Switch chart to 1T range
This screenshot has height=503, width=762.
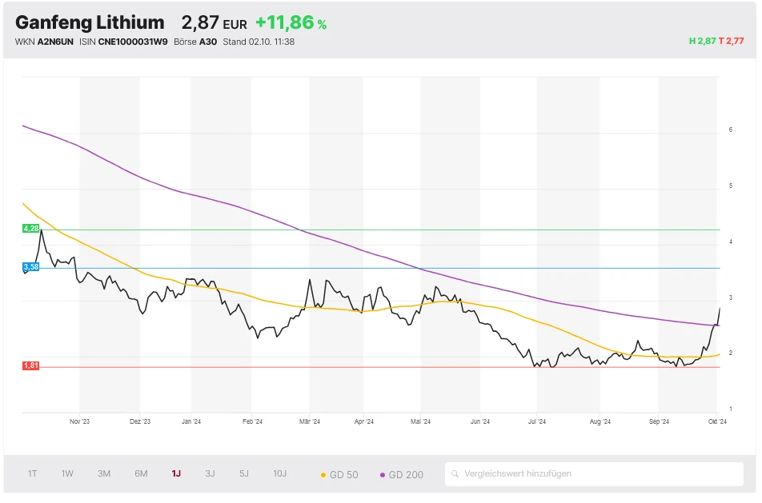point(33,474)
